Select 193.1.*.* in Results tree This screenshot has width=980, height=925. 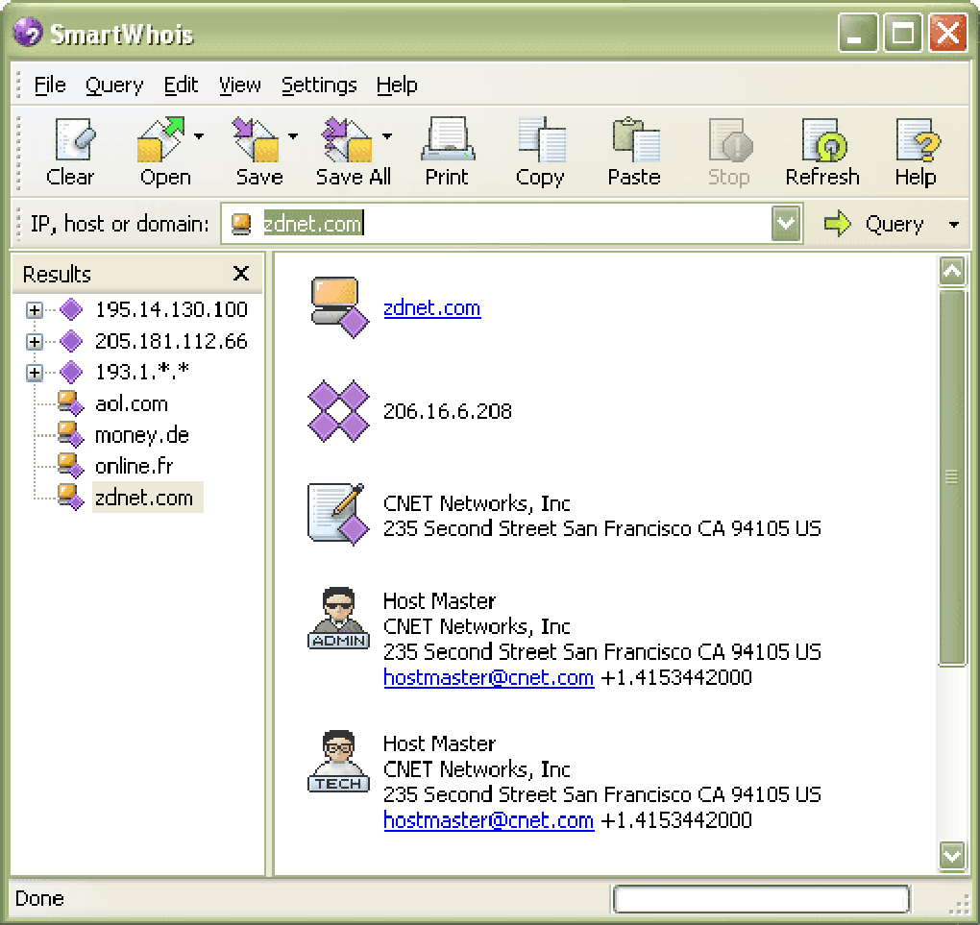click(142, 372)
